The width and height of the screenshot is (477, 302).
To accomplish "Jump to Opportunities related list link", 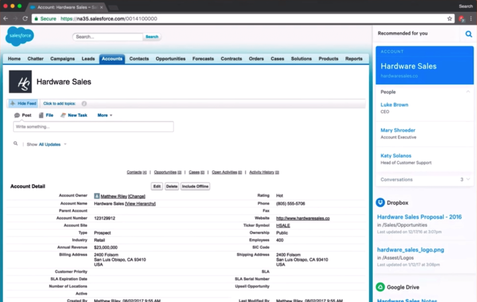I will click(168, 172).
